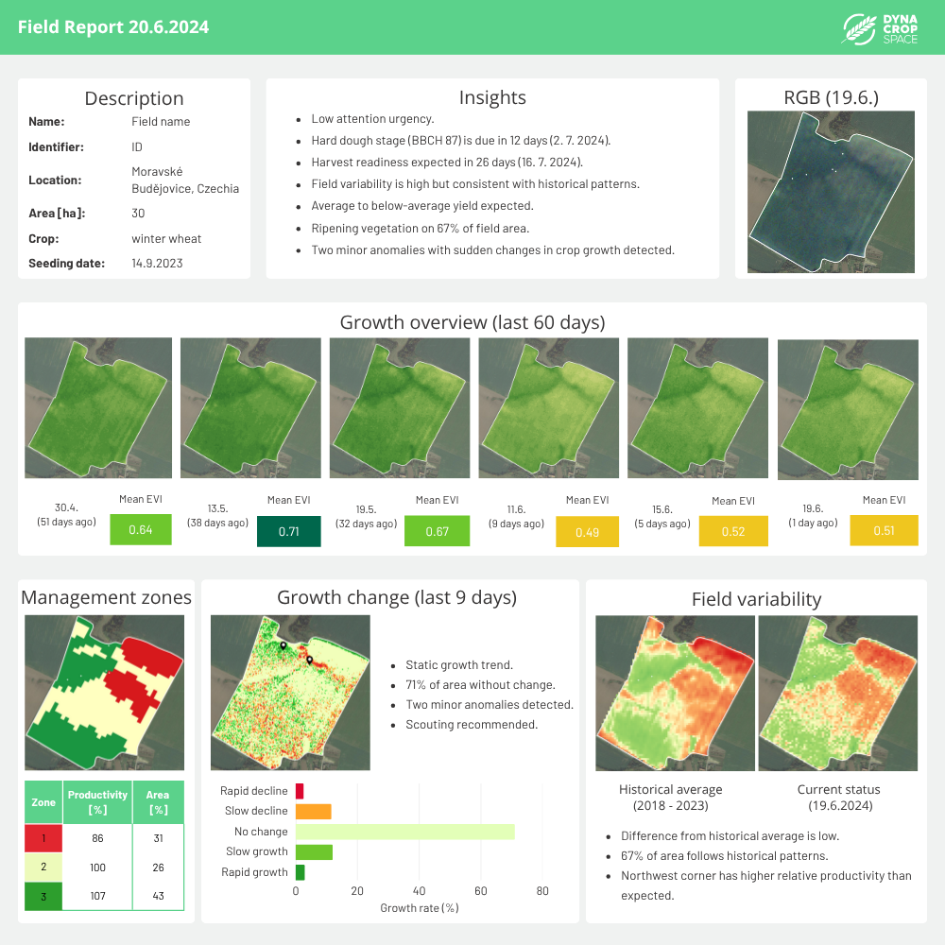Click the No change bar in growth chart

pyautogui.click(x=404, y=832)
